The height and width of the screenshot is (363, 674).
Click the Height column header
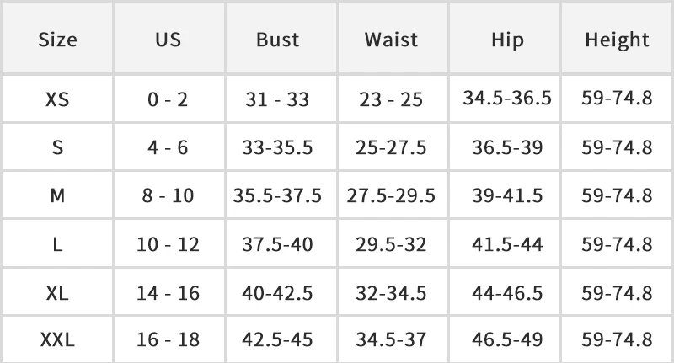click(617, 40)
